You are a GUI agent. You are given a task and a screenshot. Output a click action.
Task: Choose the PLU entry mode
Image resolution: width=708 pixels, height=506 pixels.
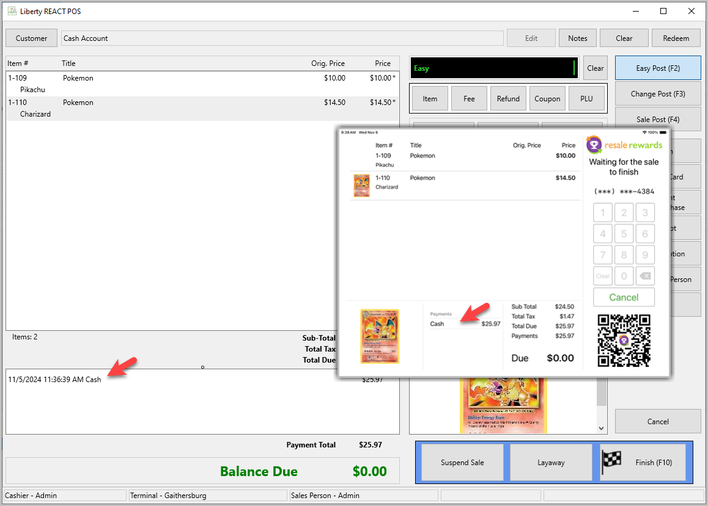586,99
